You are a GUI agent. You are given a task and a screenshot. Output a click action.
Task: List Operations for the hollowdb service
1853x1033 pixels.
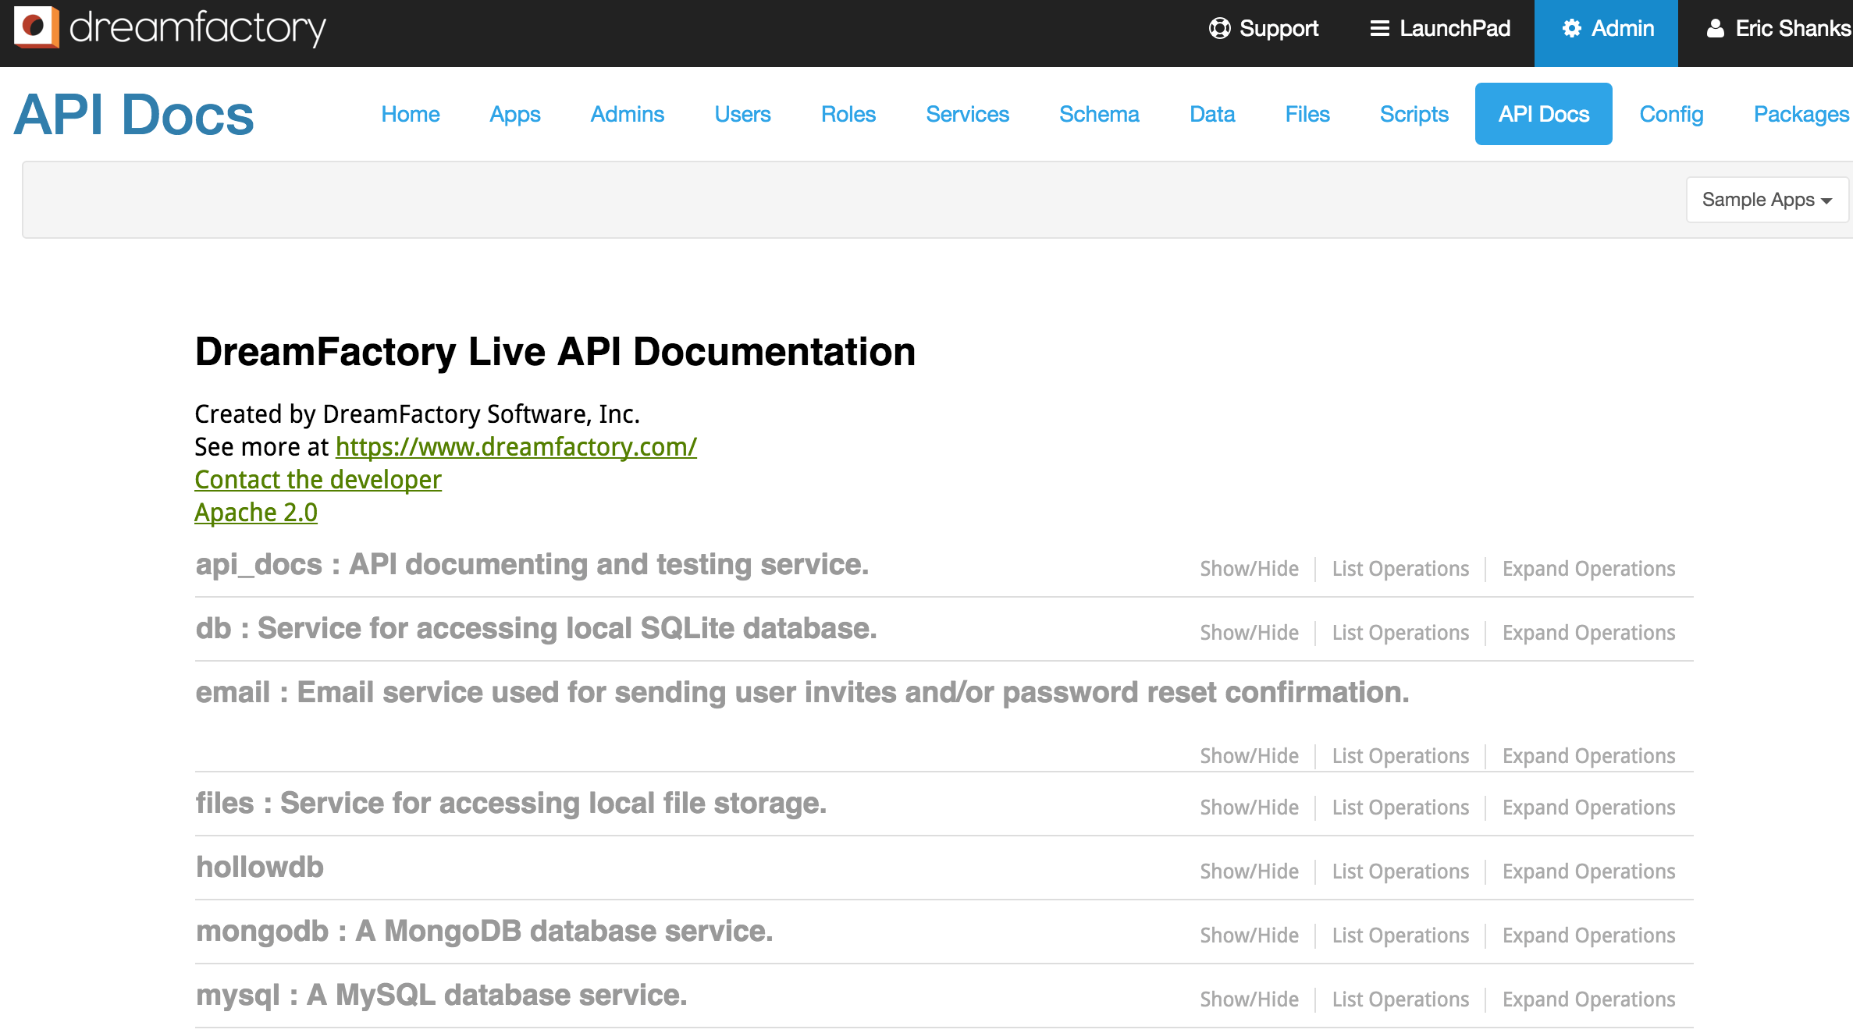pos(1400,871)
